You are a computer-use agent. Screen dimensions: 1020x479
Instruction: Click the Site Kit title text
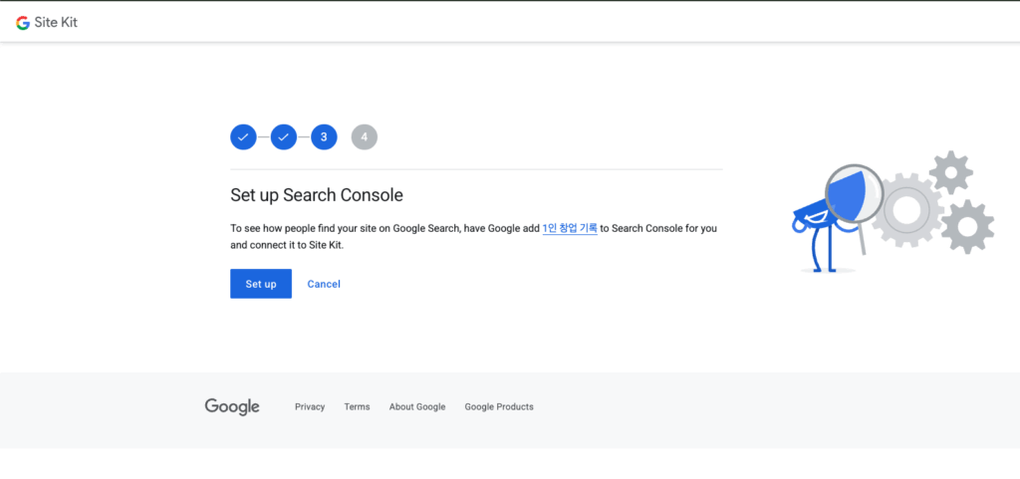56,23
